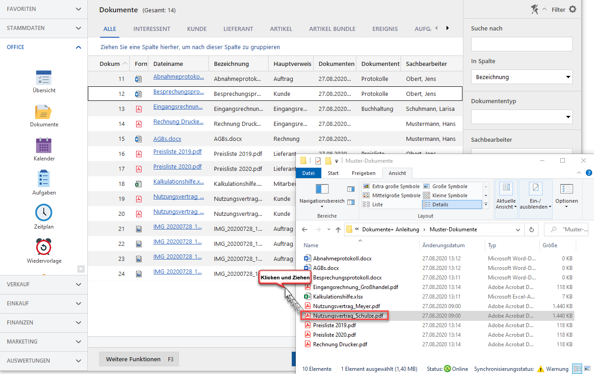The image size is (594, 374).
Task: Switch to the KUNDE tab
Action: coord(197,29)
